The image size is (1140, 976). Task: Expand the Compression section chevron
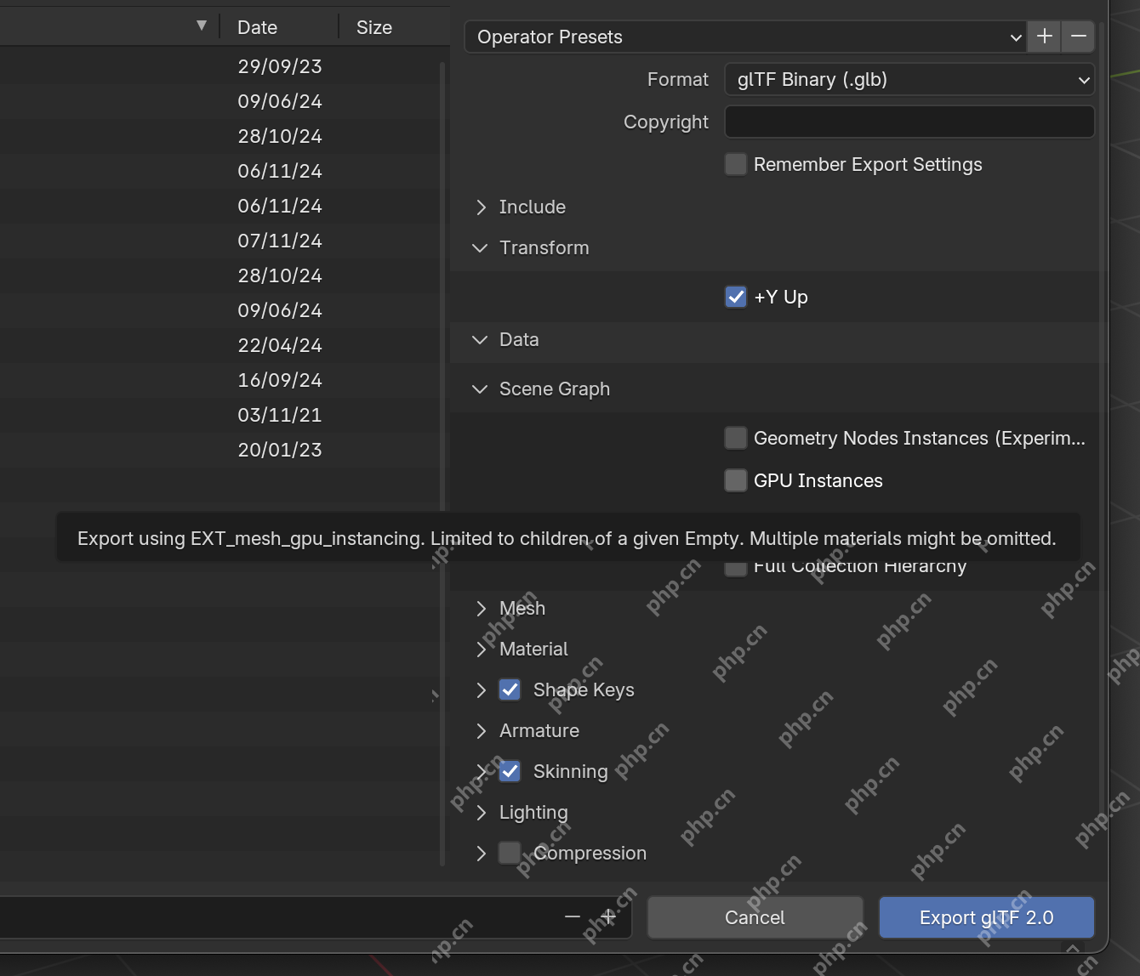click(x=482, y=853)
